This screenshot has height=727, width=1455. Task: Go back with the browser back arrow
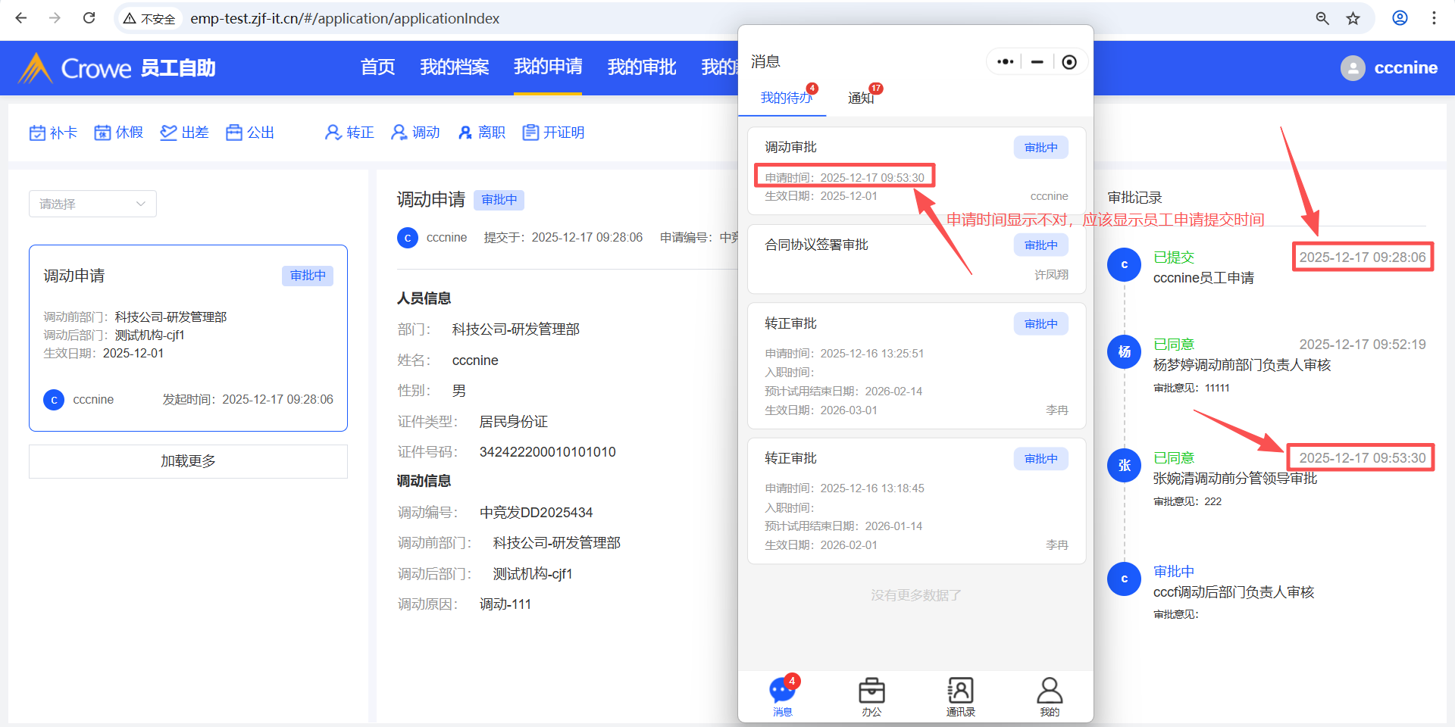tap(21, 18)
